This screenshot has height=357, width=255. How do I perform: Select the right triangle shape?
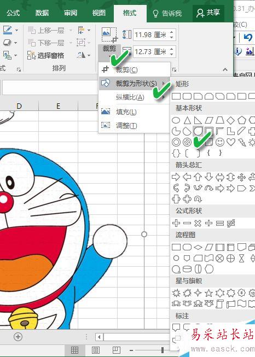[x=198, y=120]
